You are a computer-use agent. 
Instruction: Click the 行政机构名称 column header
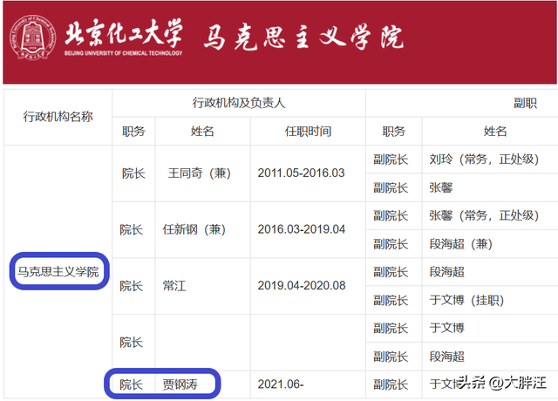[58, 116]
